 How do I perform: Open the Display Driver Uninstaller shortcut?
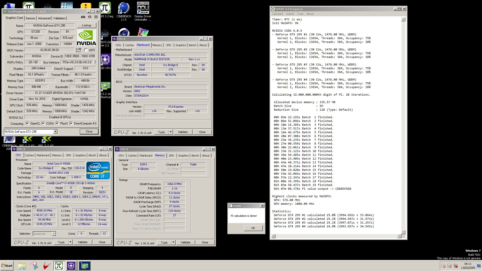pyautogui.click(x=143, y=11)
